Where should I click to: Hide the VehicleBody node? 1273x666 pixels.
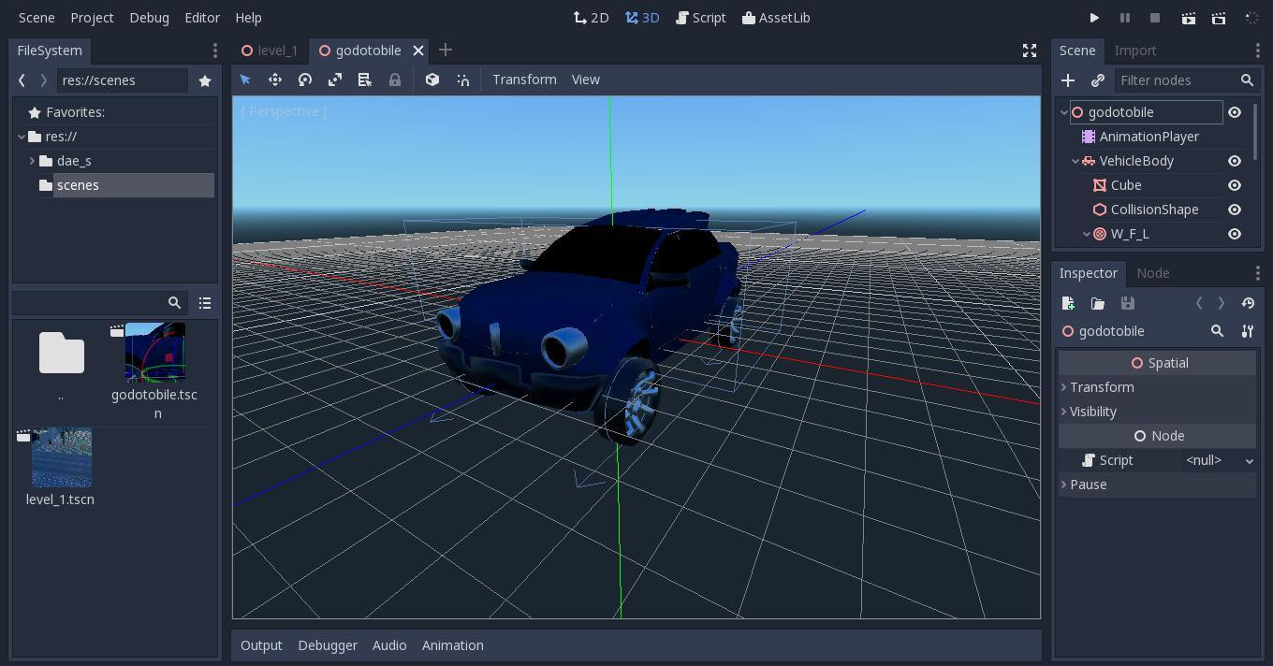click(x=1235, y=161)
